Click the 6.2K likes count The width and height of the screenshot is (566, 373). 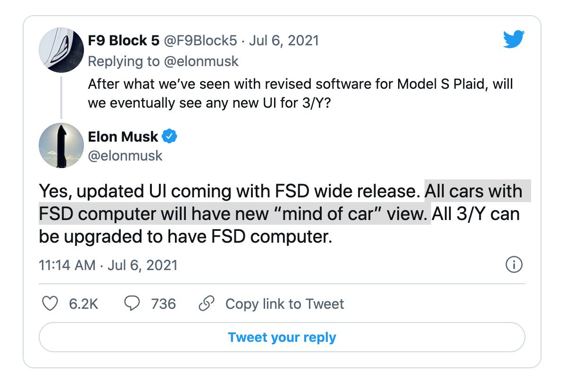point(83,304)
